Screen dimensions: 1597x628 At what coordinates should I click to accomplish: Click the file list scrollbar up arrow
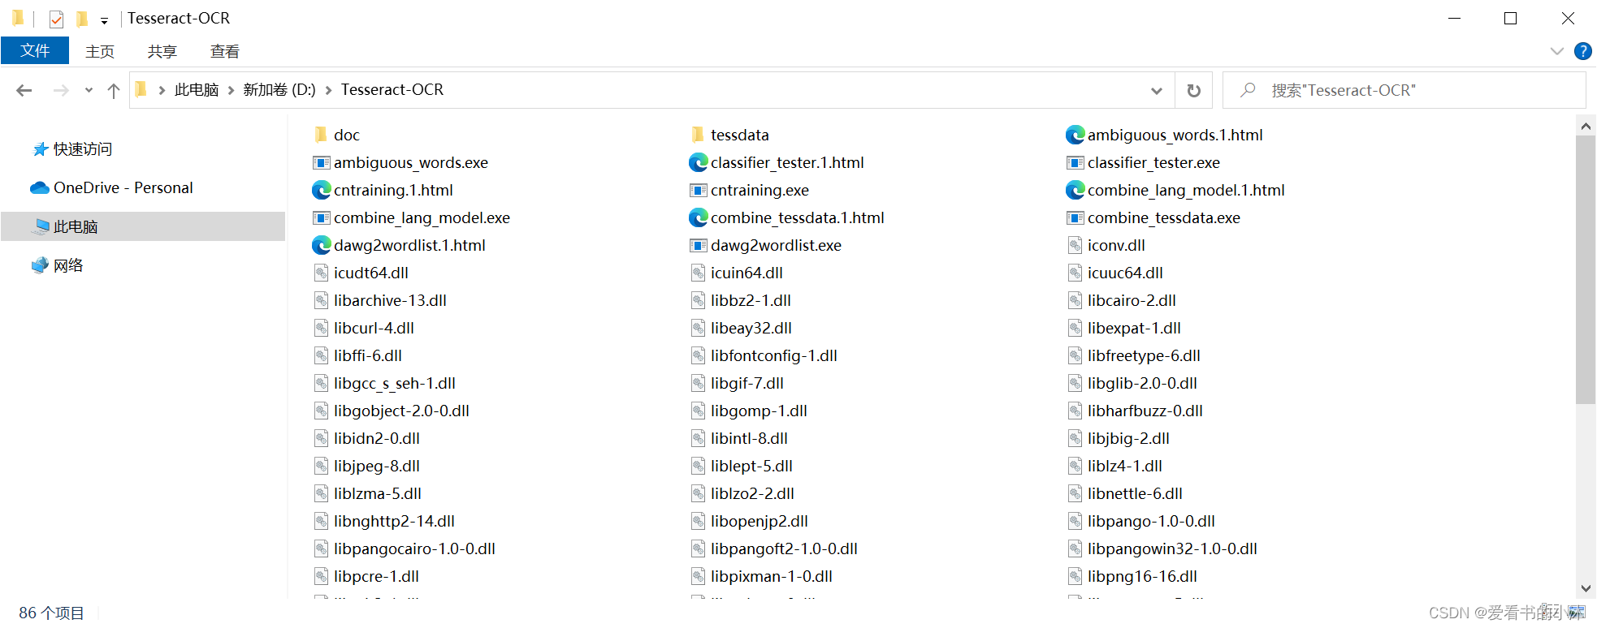(x=1586, y=126)
